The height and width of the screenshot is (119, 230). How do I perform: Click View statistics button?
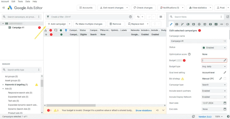198,8
